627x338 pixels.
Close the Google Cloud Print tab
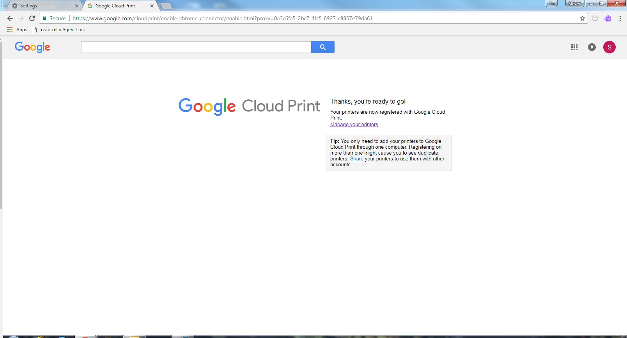click(152, 6)
